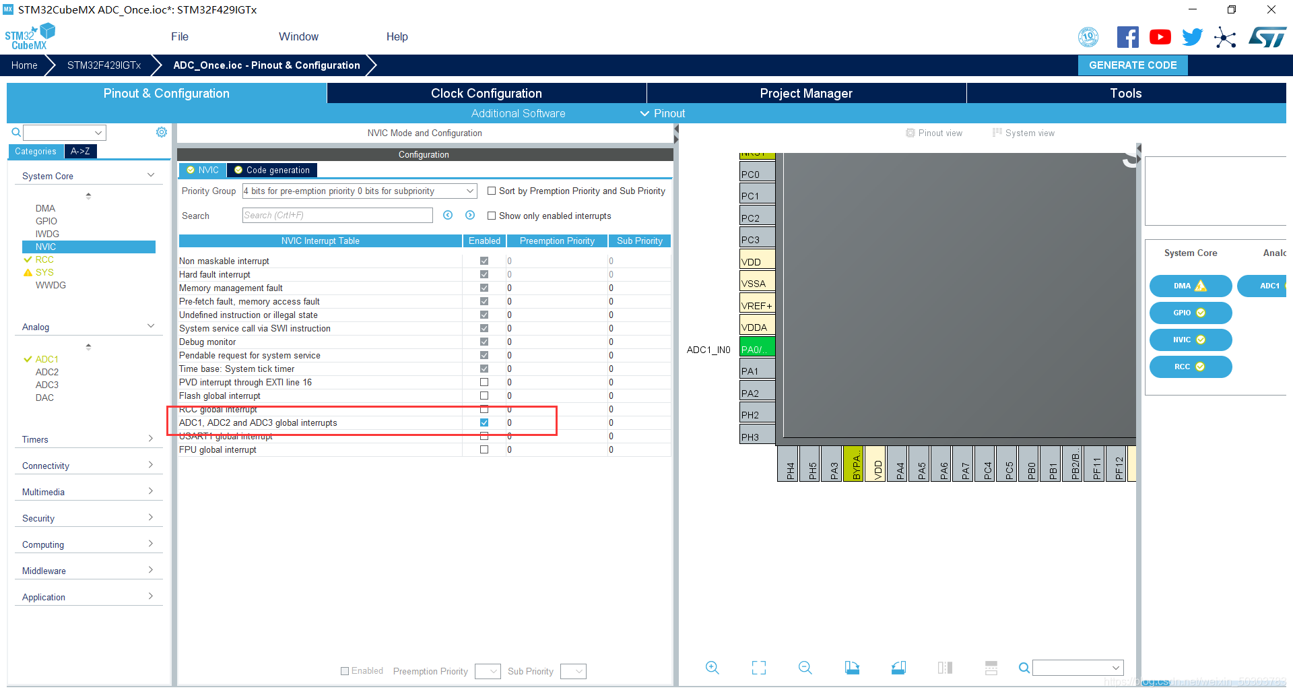The width and height of the screenshot is (1293, 694).
Task: Select RCC in System Core list
Action: pos(44,259)
